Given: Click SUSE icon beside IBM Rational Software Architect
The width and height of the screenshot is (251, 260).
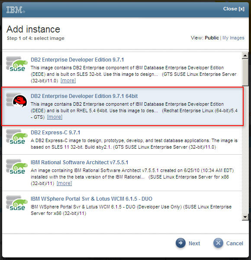Looking at the screenshot, I should click(x=17, y=167).
